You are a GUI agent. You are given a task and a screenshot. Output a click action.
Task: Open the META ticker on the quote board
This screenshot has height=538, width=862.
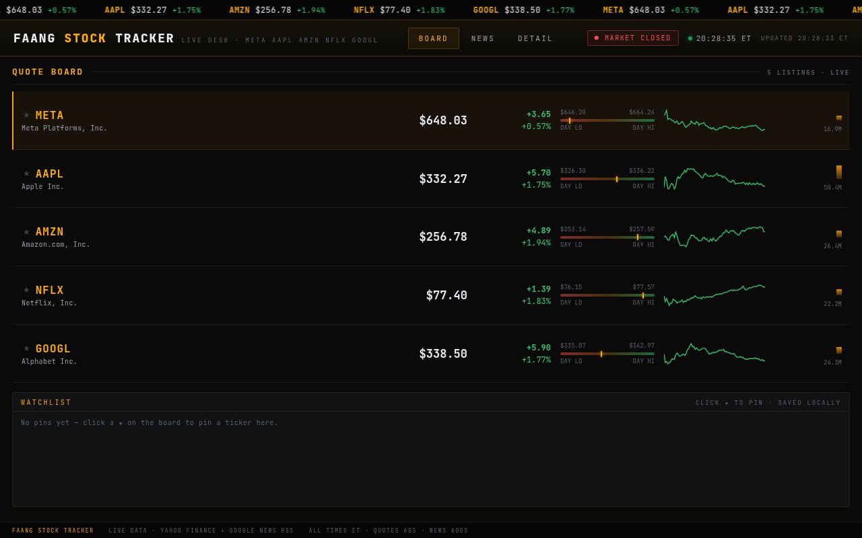[50, 116]
